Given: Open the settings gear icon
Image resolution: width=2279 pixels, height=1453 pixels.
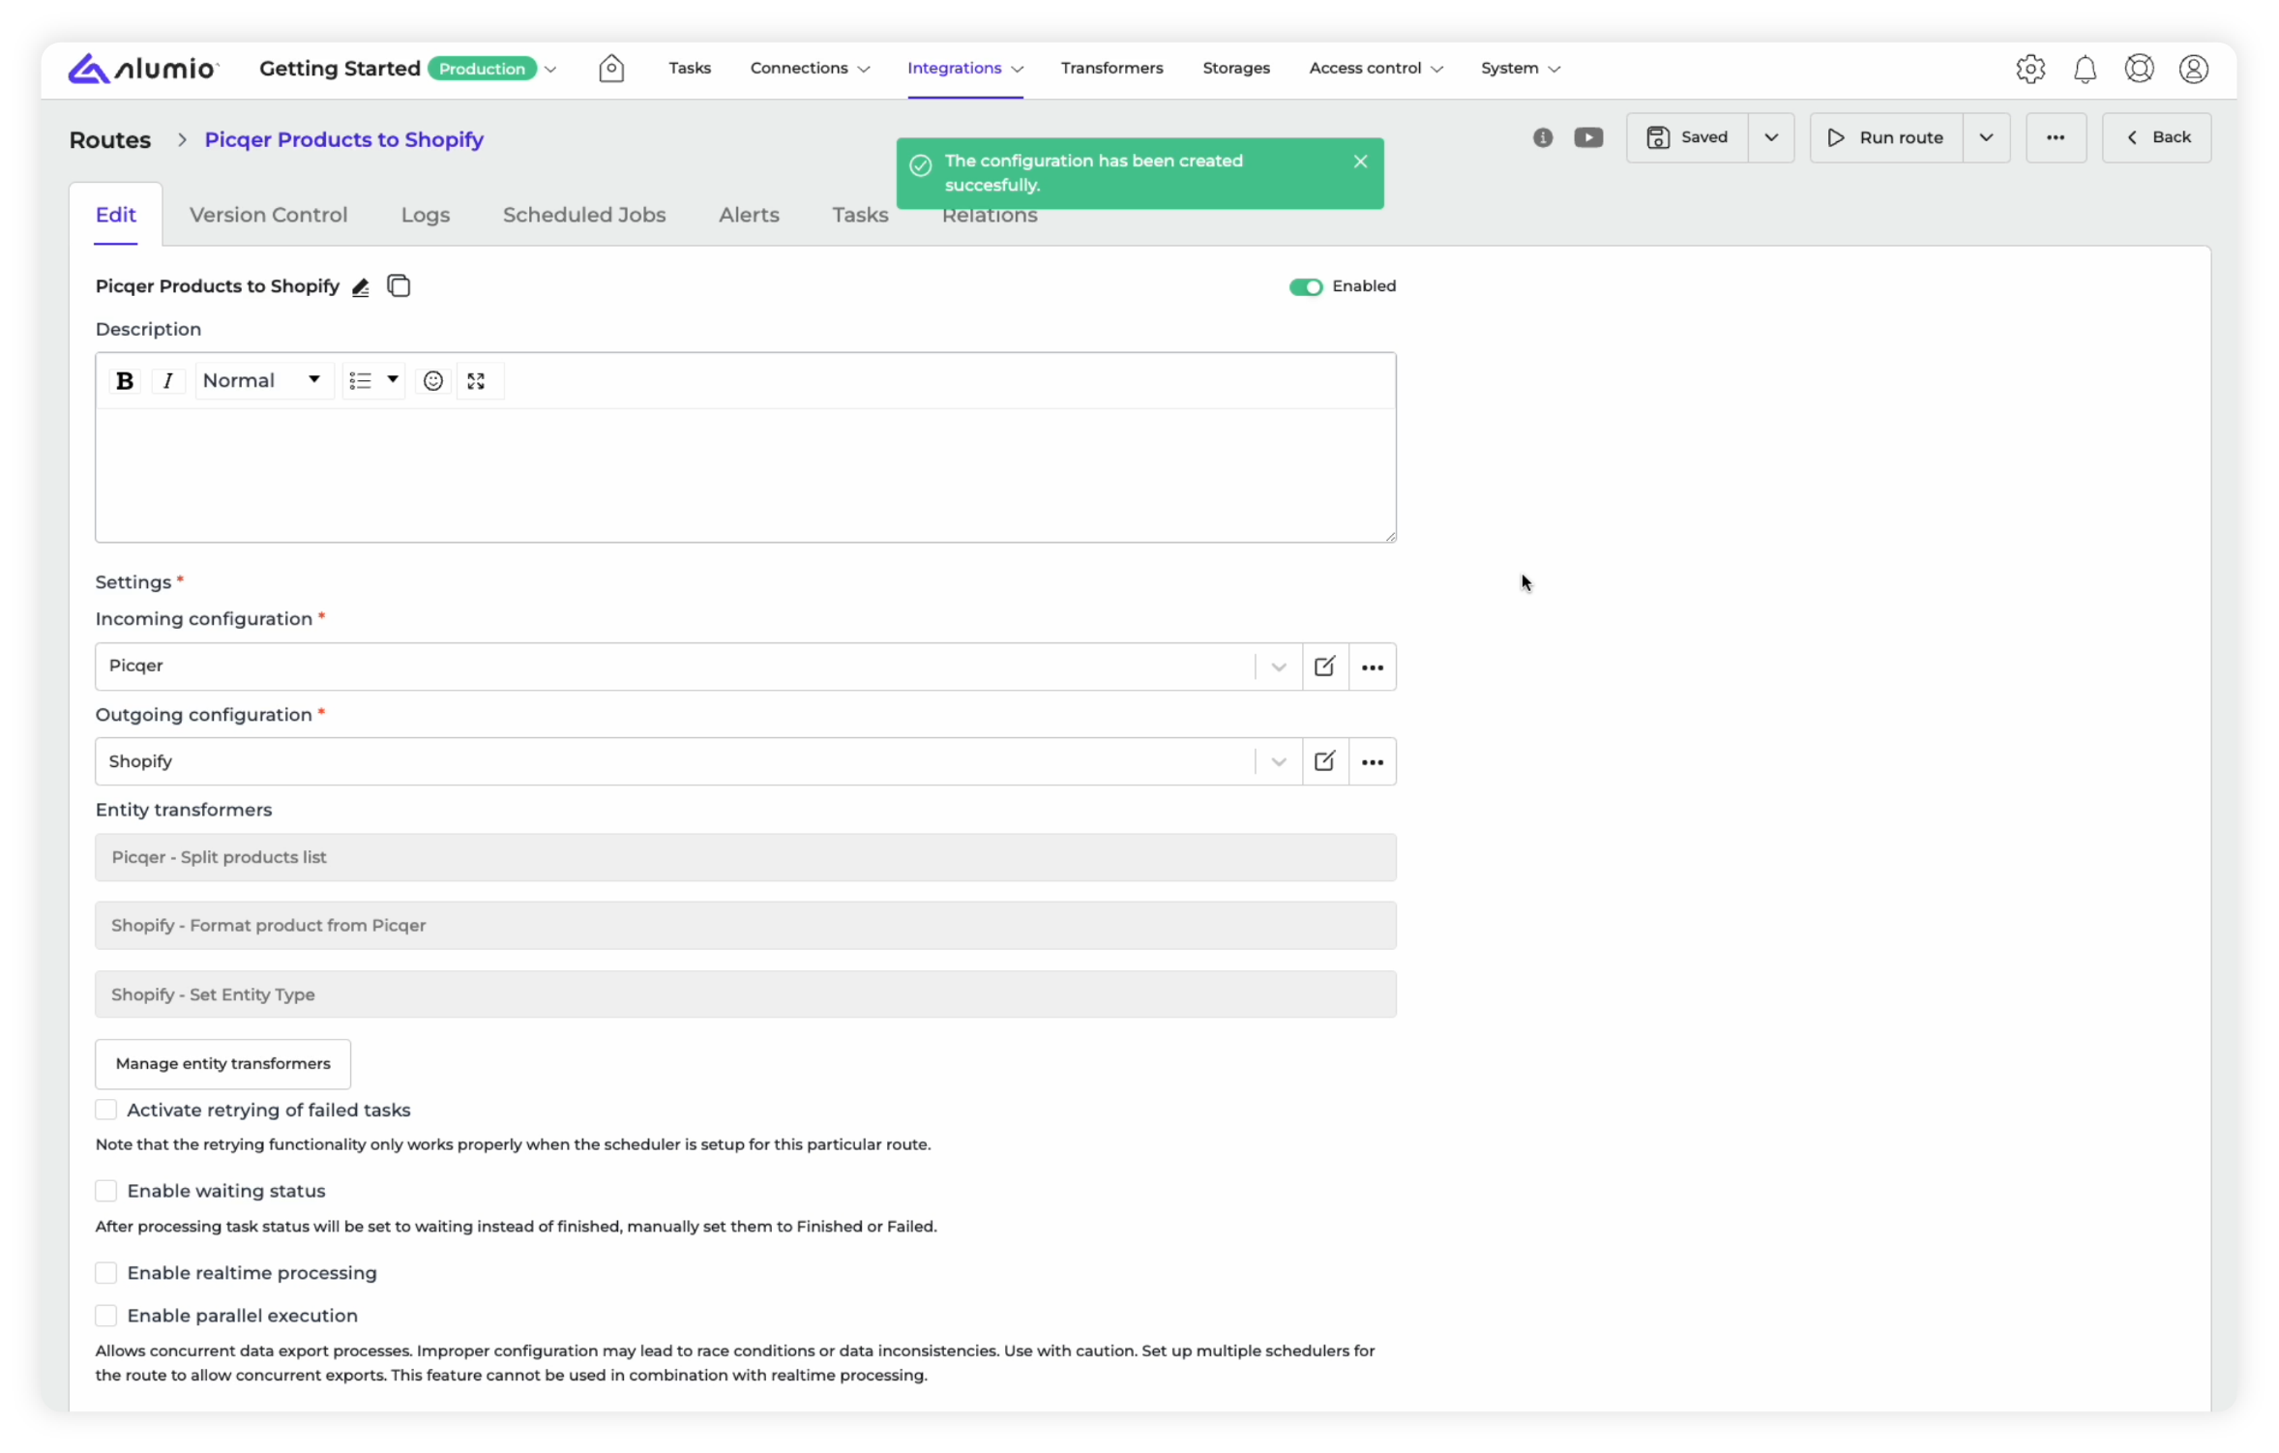Looking at the screenshot, I should coord(2029,69).
